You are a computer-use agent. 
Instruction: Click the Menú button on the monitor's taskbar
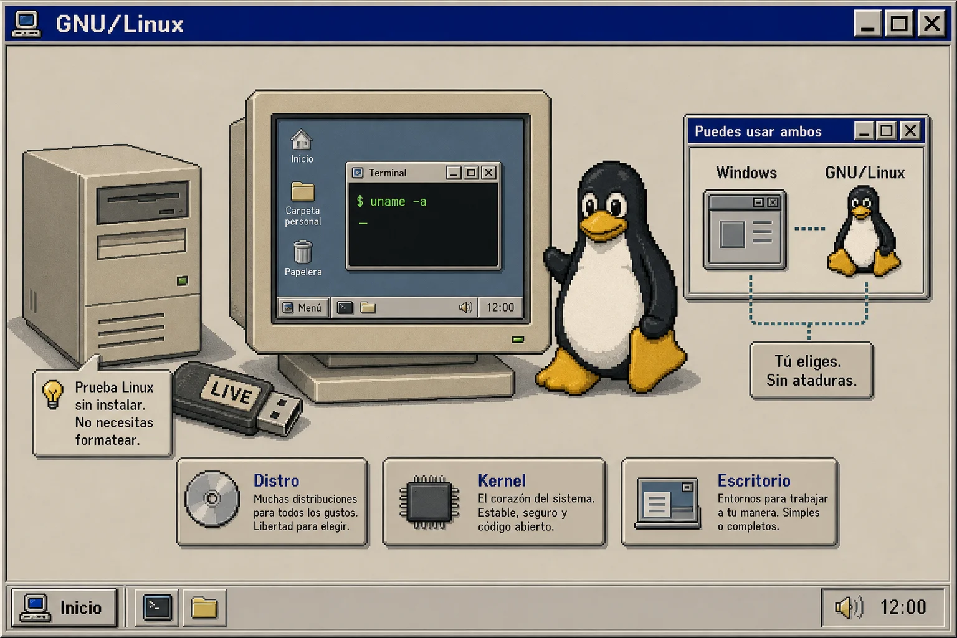click(303, 307)
